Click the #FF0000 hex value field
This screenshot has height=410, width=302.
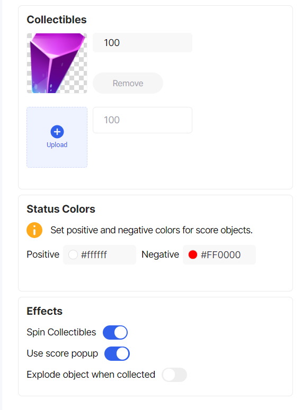click(x=220, y=254)
